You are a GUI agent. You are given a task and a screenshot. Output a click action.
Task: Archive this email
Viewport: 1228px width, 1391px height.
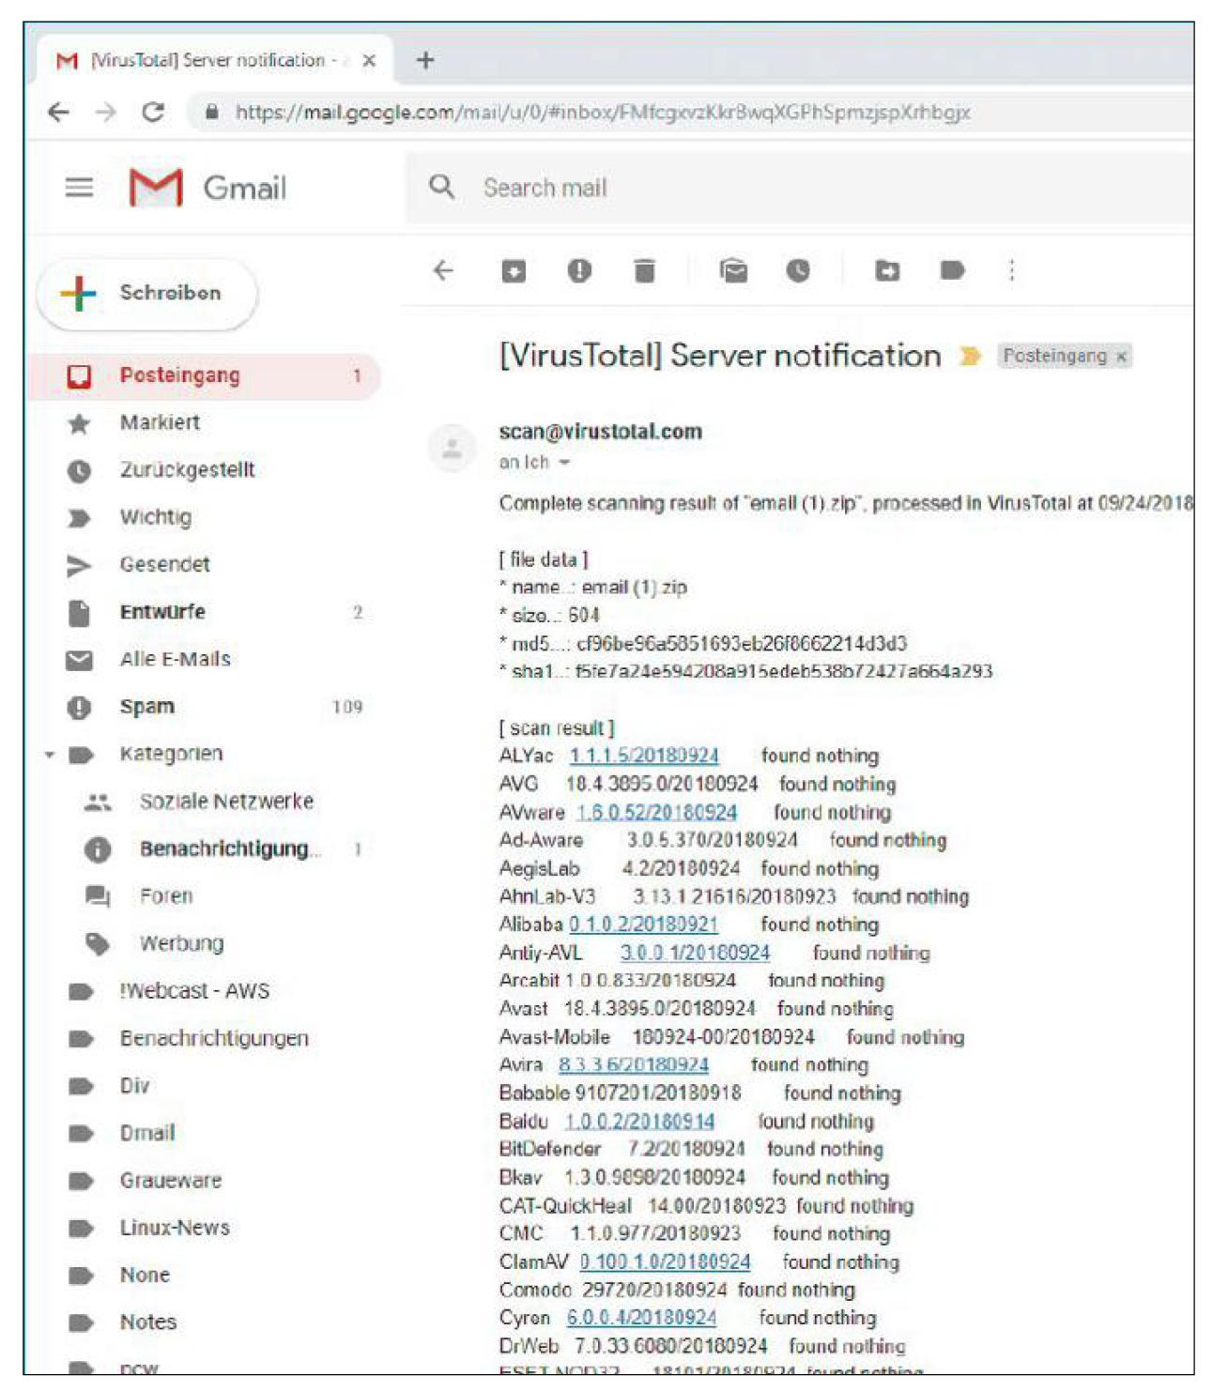click(514, 271)
